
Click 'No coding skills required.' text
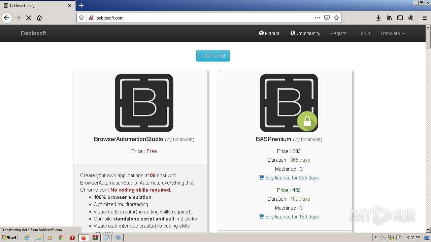pos(141,190)
